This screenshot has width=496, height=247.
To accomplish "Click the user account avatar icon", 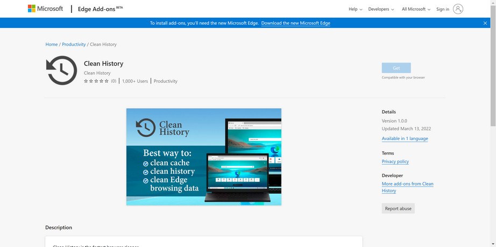I will pyautogui.click(x=458, y=9).
